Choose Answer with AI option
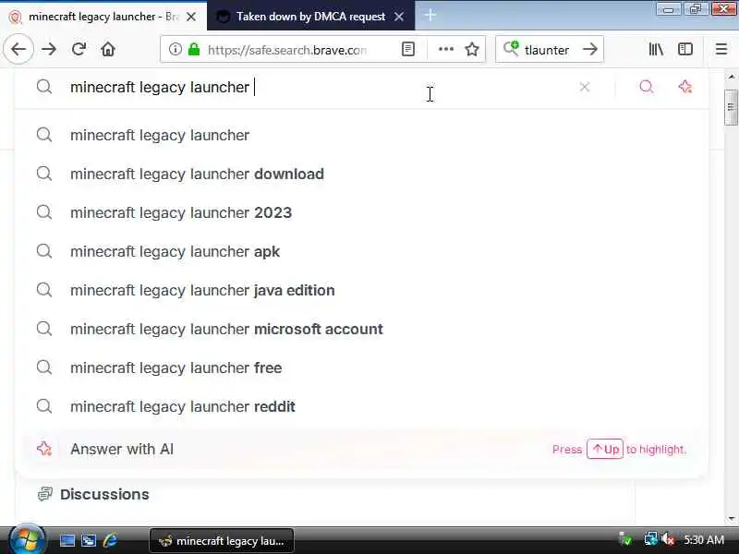 click(361, 449)
